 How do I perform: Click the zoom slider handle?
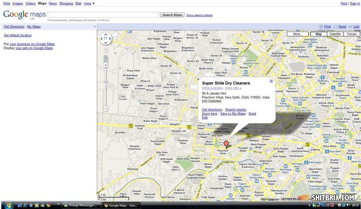[x=106, y=81]
